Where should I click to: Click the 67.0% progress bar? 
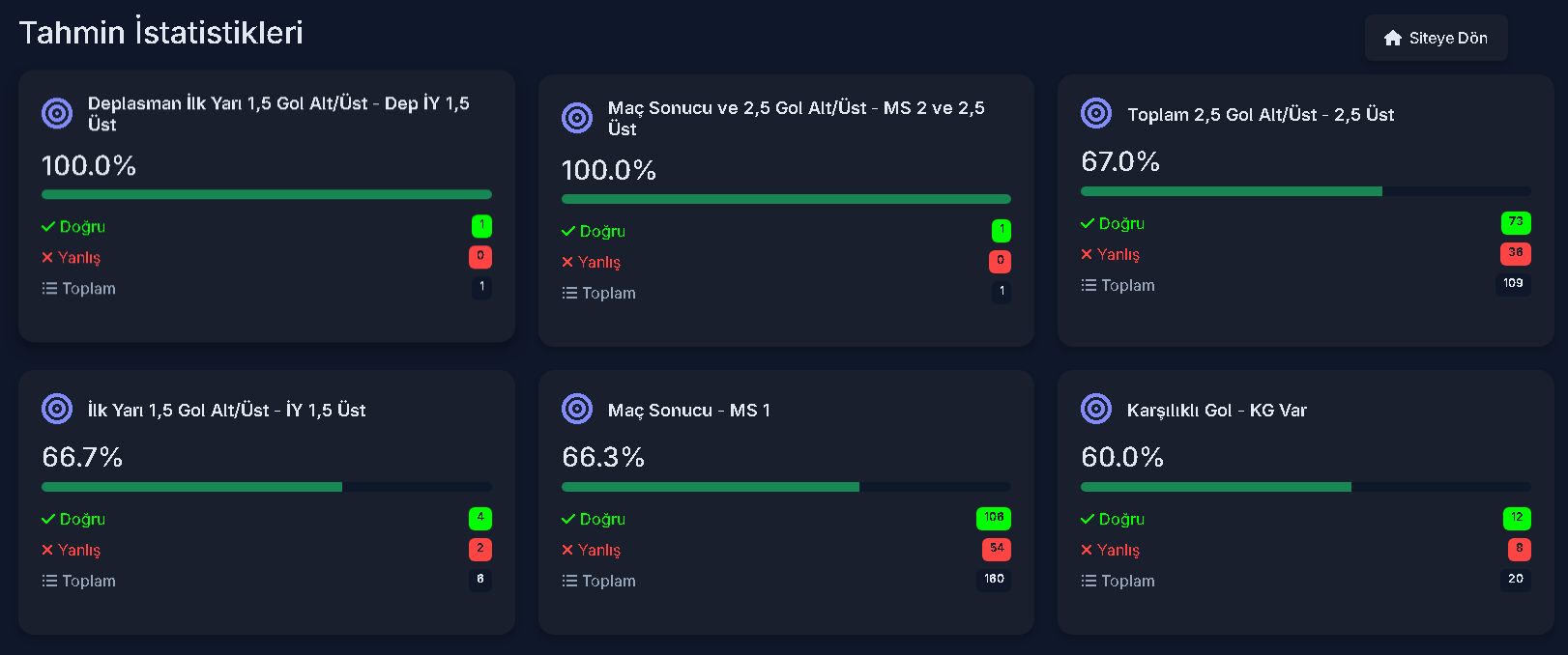click(x=1306, y=191)
